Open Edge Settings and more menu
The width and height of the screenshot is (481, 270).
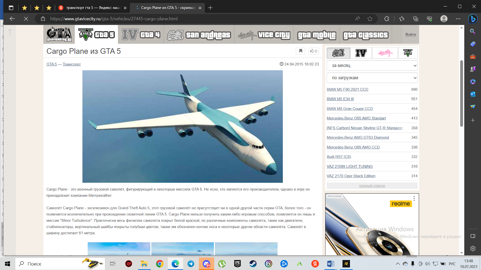458,19
